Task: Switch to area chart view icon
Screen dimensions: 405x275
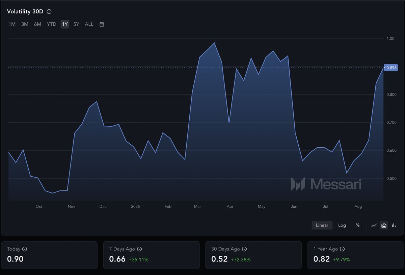Action: pyautogui.click(x=384, y=225)
